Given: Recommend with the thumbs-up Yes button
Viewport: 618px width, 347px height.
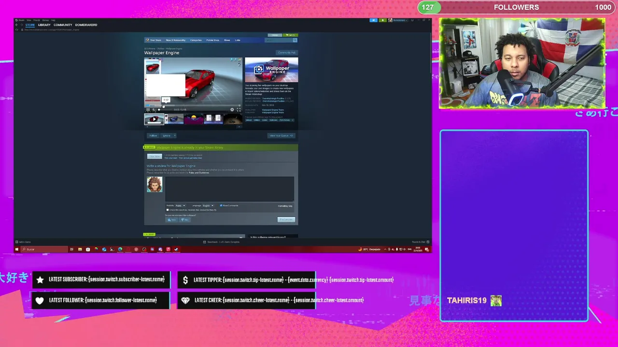Looking at the screenshot, I should [x=171, y=220].
